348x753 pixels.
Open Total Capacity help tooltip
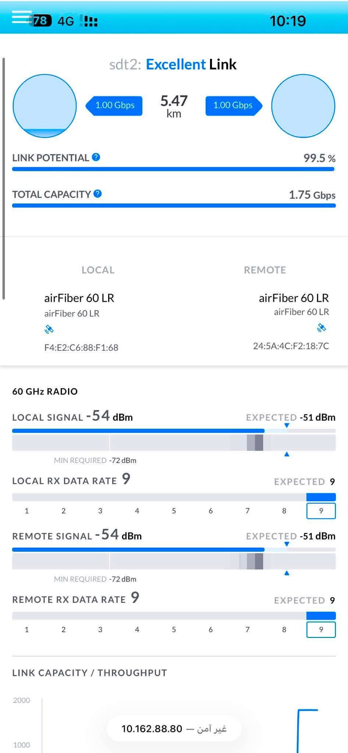[x=97, y=194]
